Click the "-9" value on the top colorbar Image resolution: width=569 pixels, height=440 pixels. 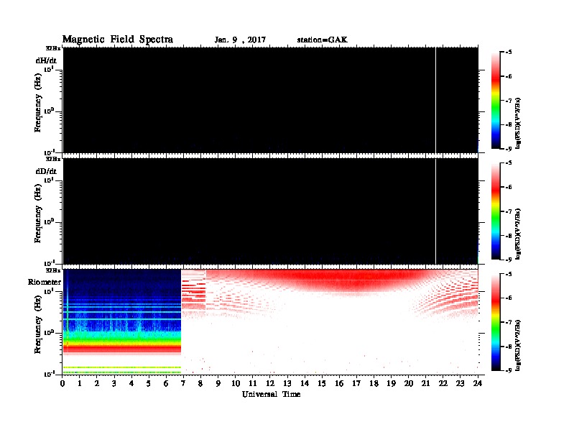coord(508,149)
